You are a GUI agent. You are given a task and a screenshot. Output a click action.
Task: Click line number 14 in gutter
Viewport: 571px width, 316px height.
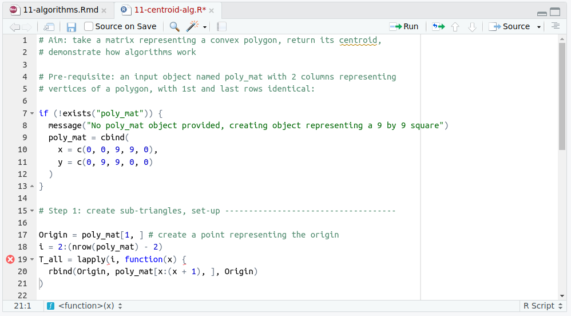[22, 198]
